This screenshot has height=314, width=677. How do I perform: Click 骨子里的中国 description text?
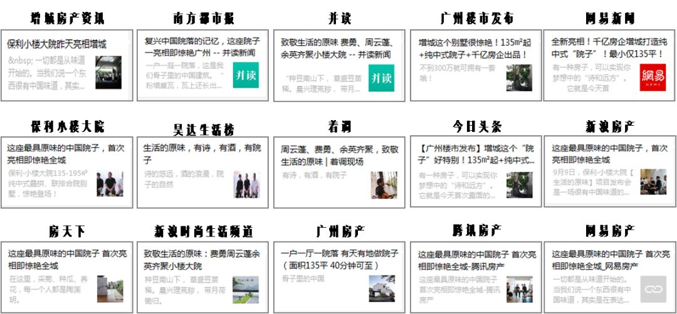click(303, 279)
